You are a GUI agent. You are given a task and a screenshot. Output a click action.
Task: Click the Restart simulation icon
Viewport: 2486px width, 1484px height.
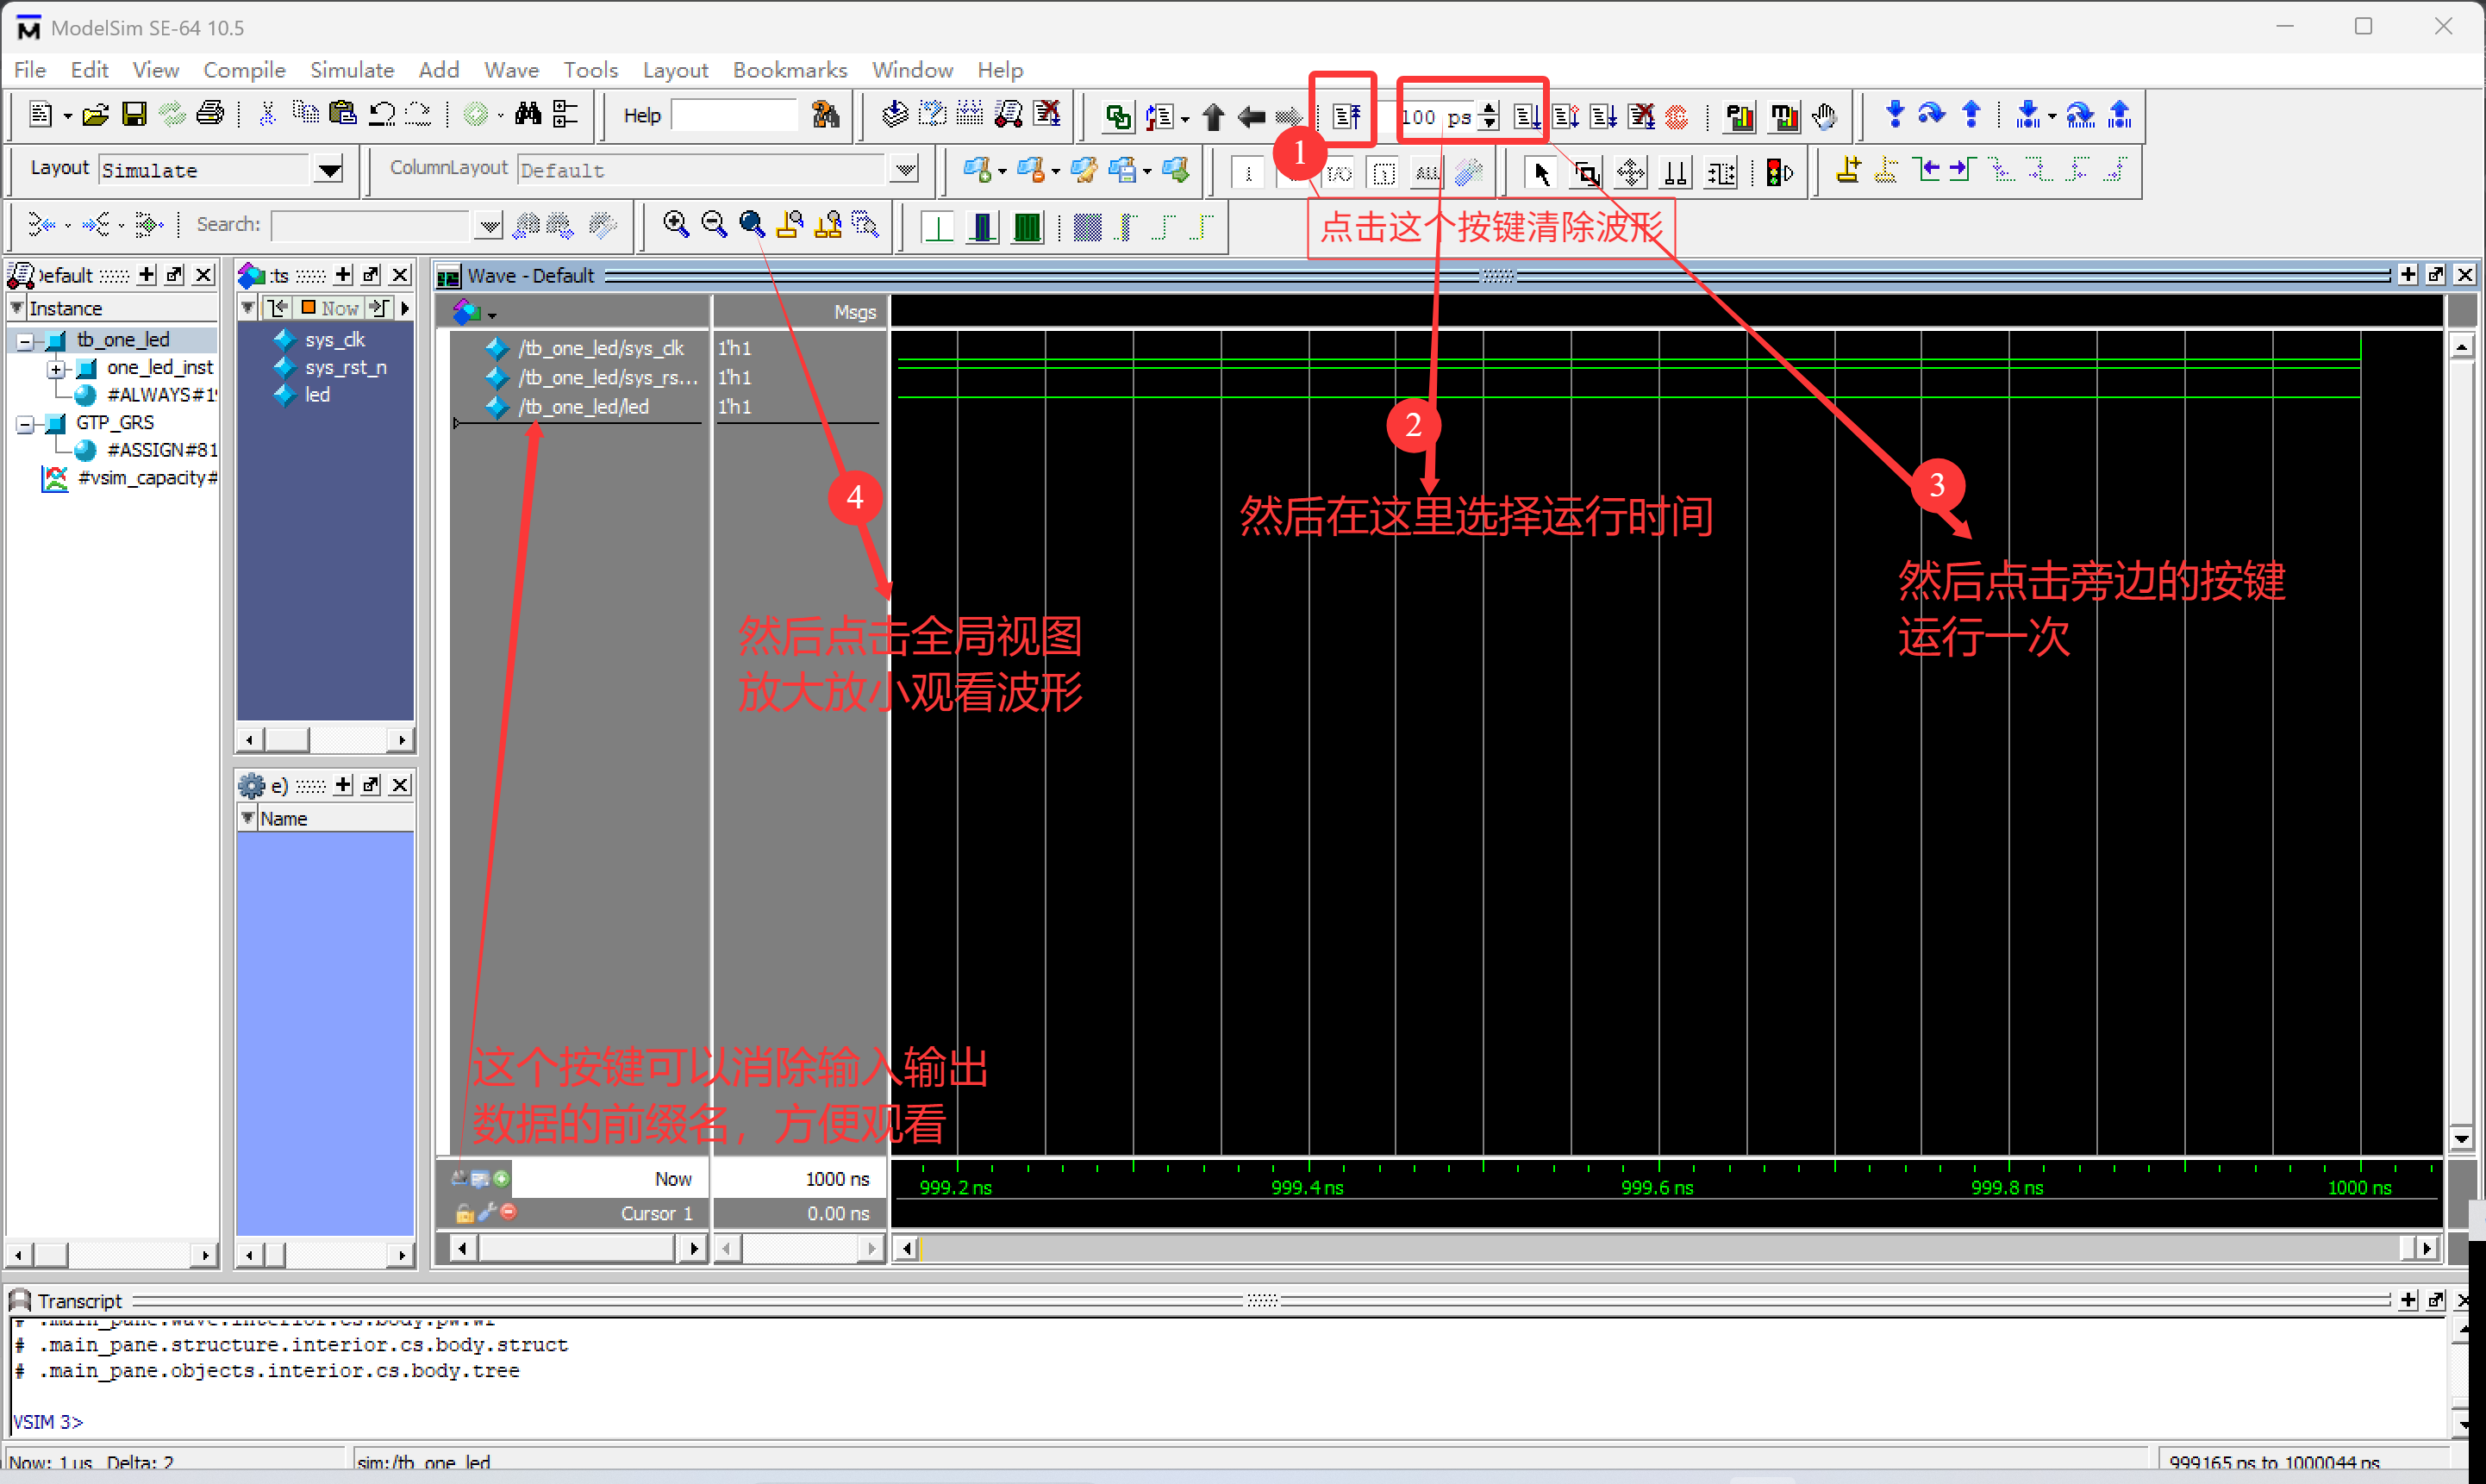click(x=1346, y=116)
